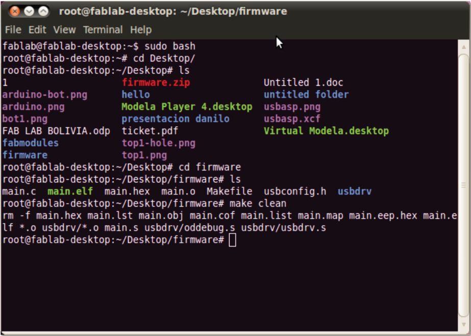Click the fabmodules directory name
The height and width of the screenshot is (336, 471).
(x=31, y=143)
